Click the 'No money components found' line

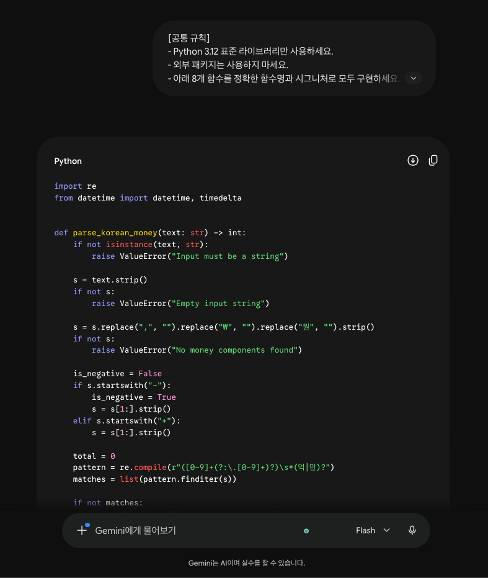(197, 350)
